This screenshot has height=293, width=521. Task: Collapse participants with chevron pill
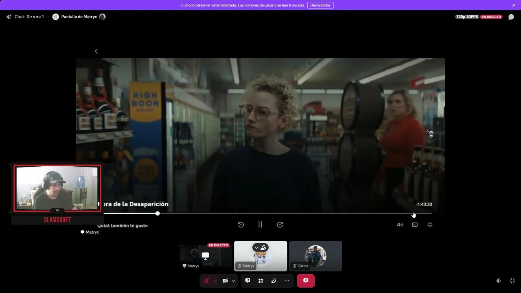point(256,247)
